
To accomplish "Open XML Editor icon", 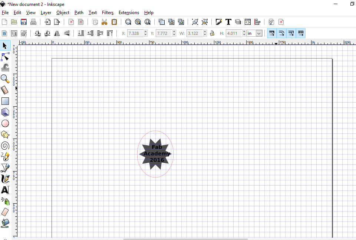I will pyautogui.click(x=248, y=22).
